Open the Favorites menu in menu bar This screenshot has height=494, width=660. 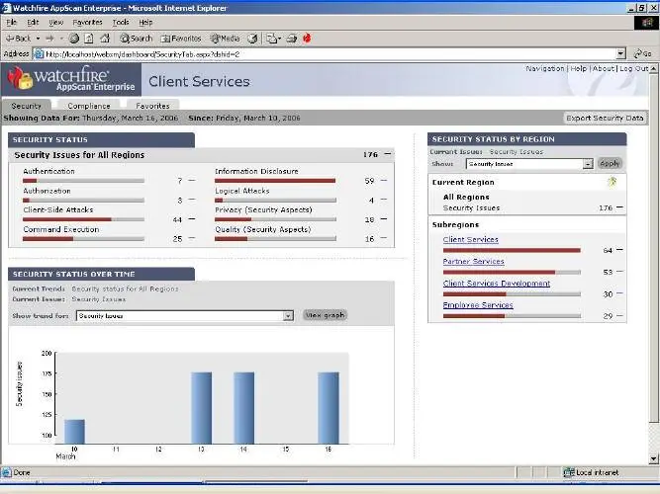87,23
